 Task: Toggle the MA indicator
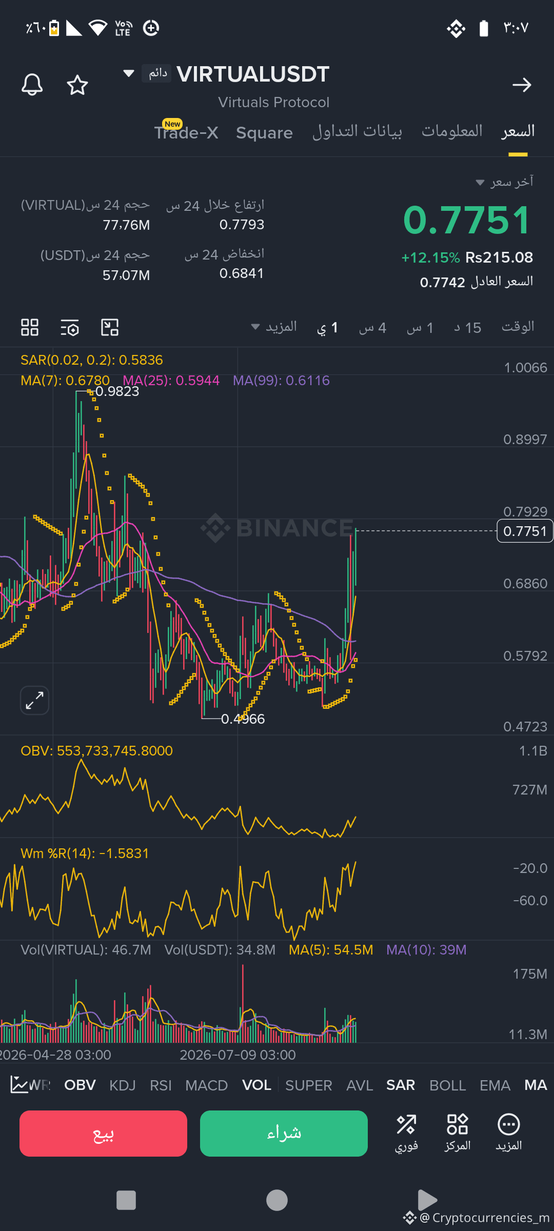click(536, 1085)
